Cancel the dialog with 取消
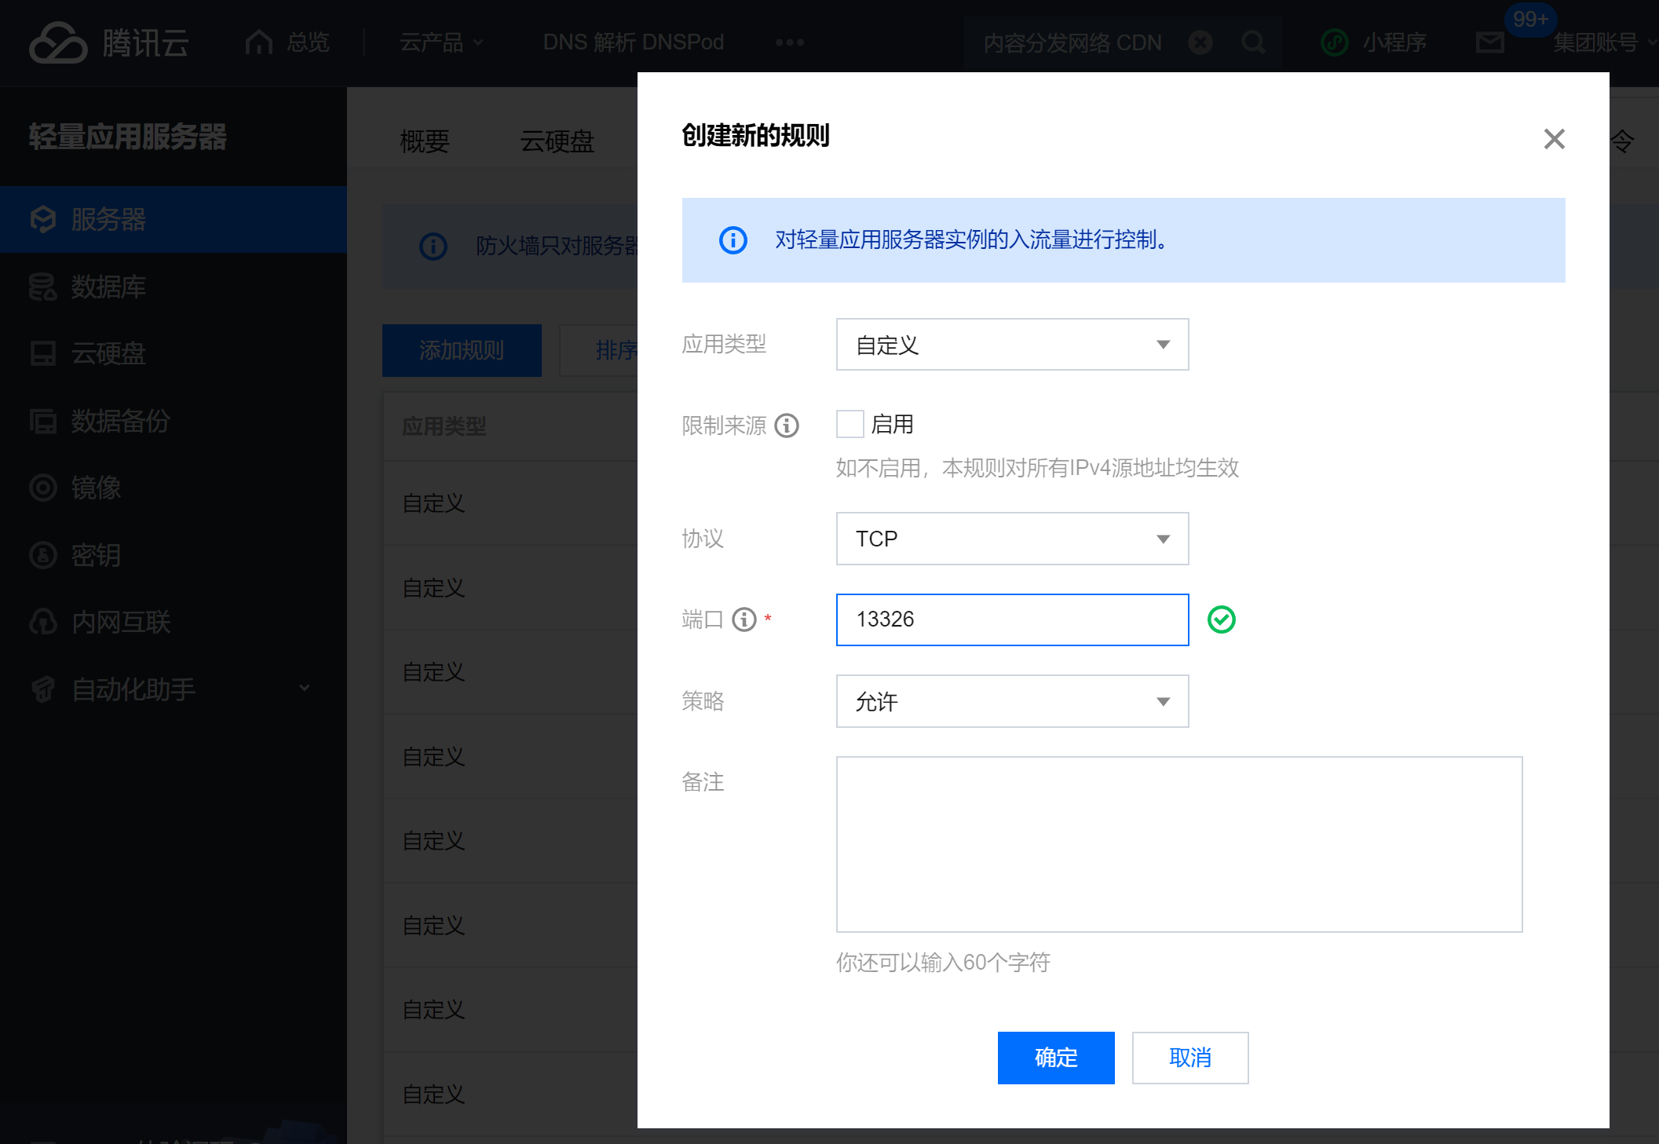Screen dimensions: 1659x1144 (1190, 1058)
